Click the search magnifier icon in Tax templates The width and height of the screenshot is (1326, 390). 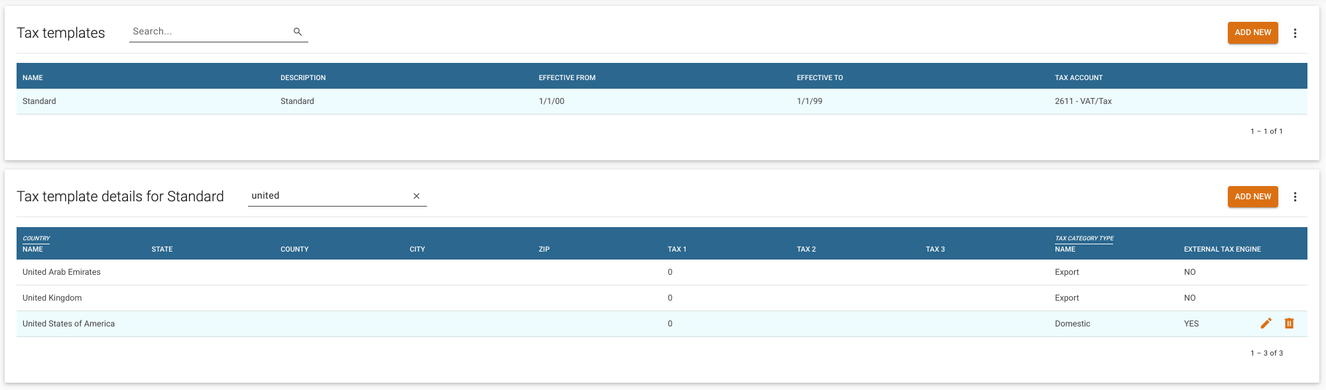298,32
